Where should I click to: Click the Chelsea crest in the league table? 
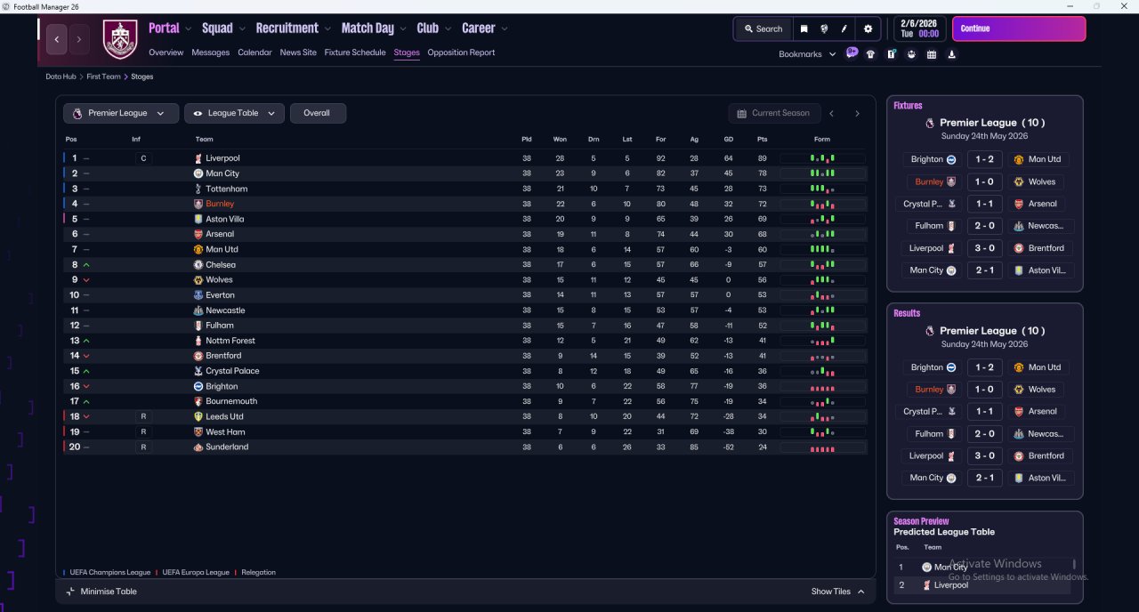click(x=198, y=265)
